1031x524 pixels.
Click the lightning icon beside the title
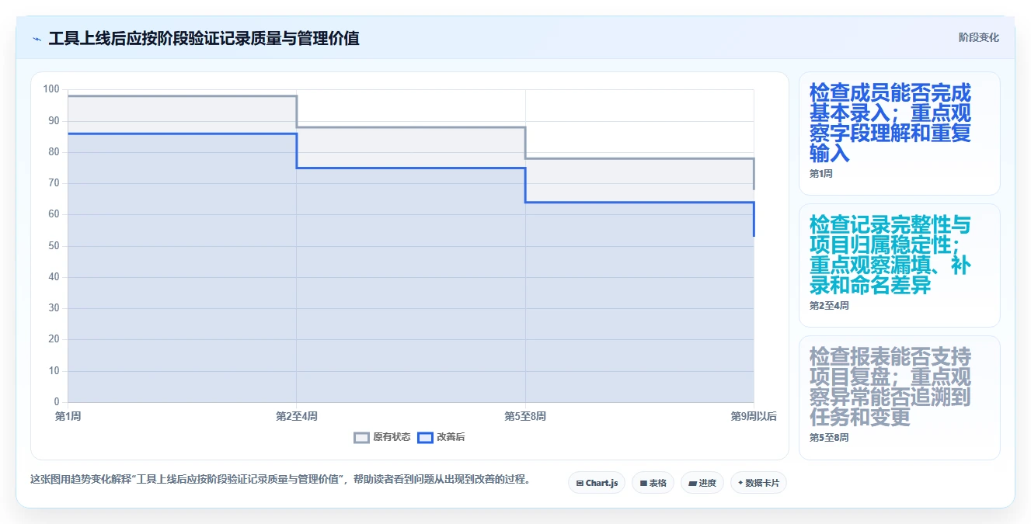pyautogui.click(x=37, y=39)
